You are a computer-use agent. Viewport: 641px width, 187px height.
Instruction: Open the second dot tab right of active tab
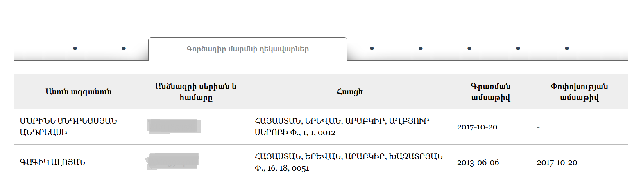pyautogui.click(x=420, y=49)
